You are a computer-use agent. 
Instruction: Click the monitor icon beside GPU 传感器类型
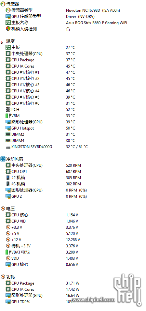point(8,16)
